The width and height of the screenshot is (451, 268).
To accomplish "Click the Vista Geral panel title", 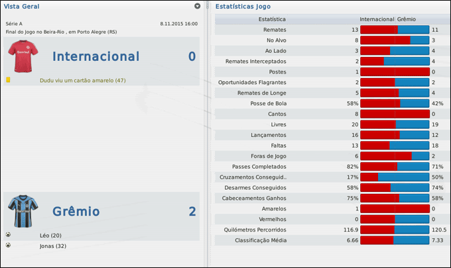I will click(21, 6).
